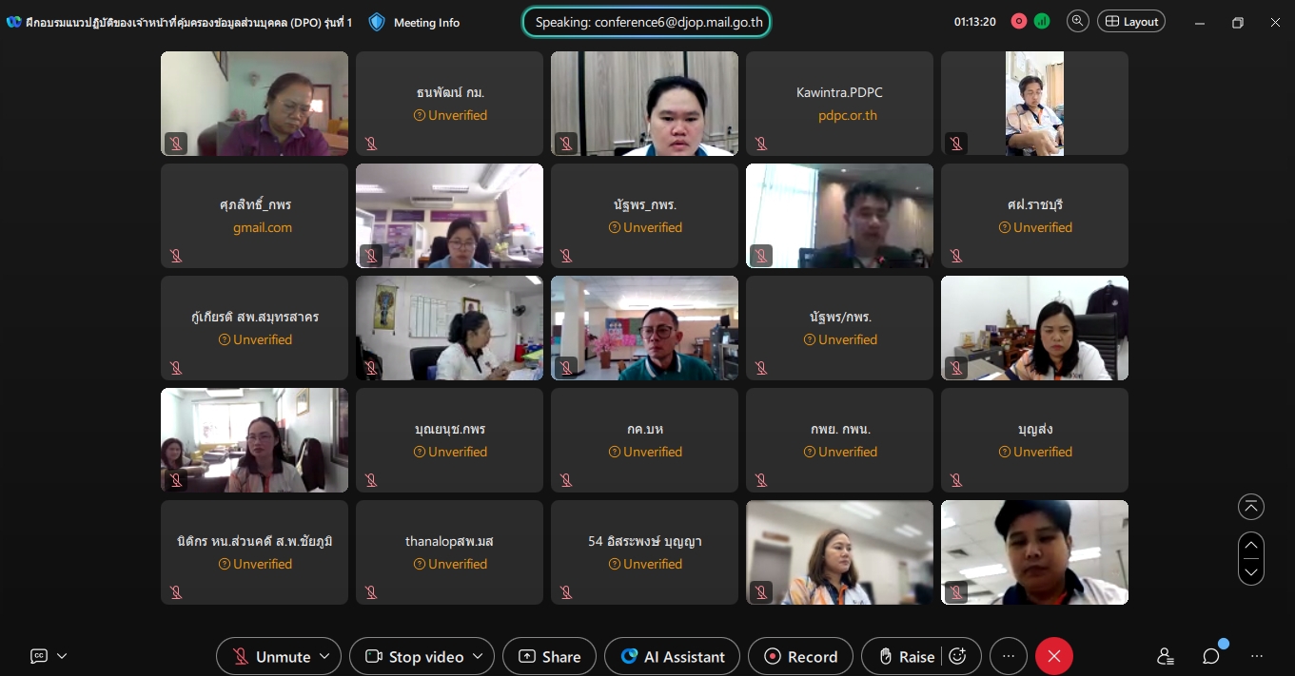Jump to the first page of the video grid

click(1251, 507)
